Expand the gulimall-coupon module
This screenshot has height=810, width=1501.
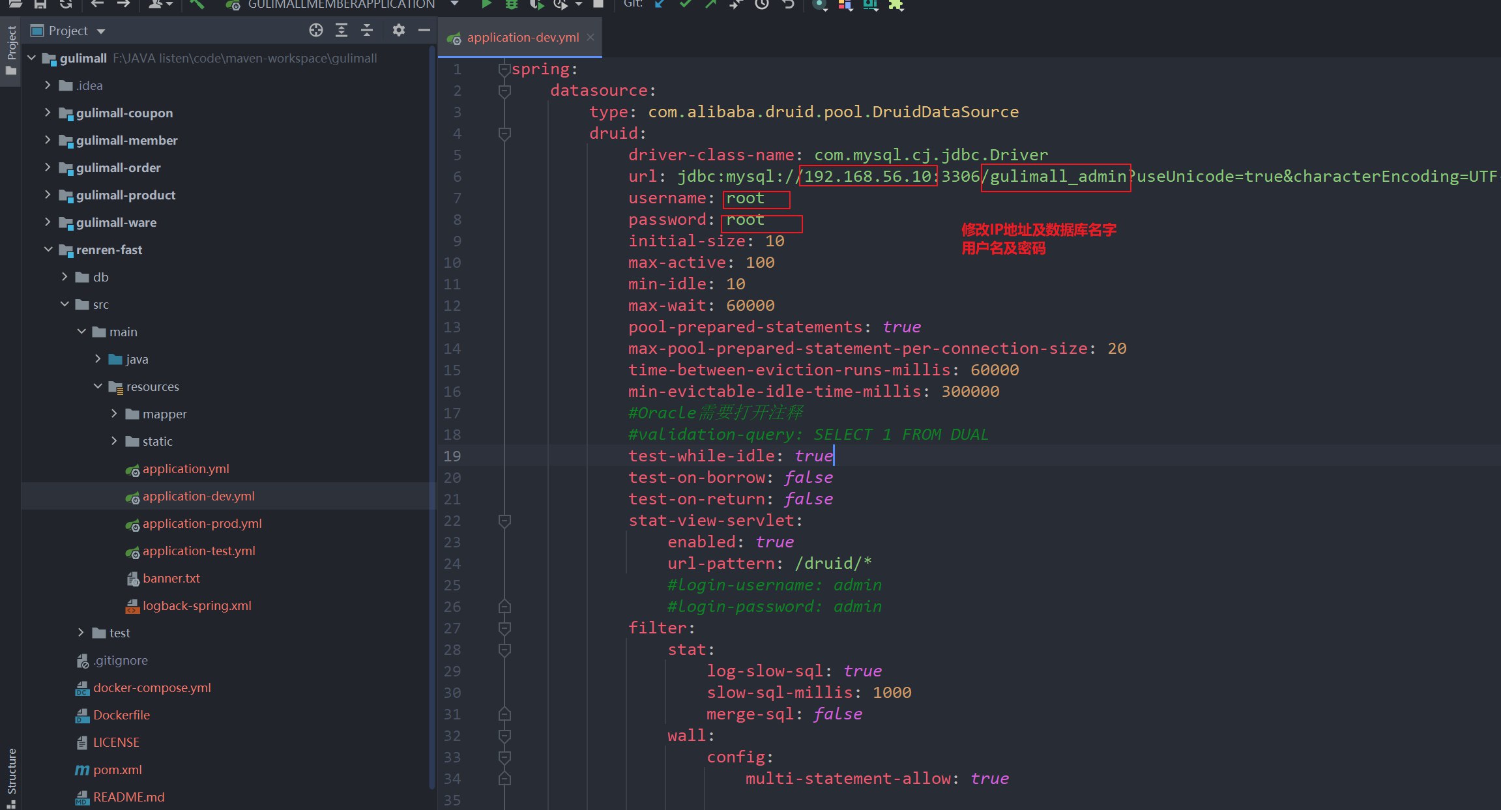coord(47,113)
